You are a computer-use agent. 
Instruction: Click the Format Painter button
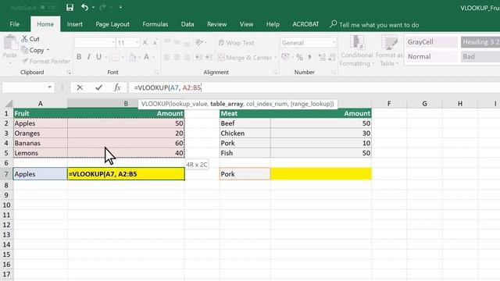click(46, 61)
